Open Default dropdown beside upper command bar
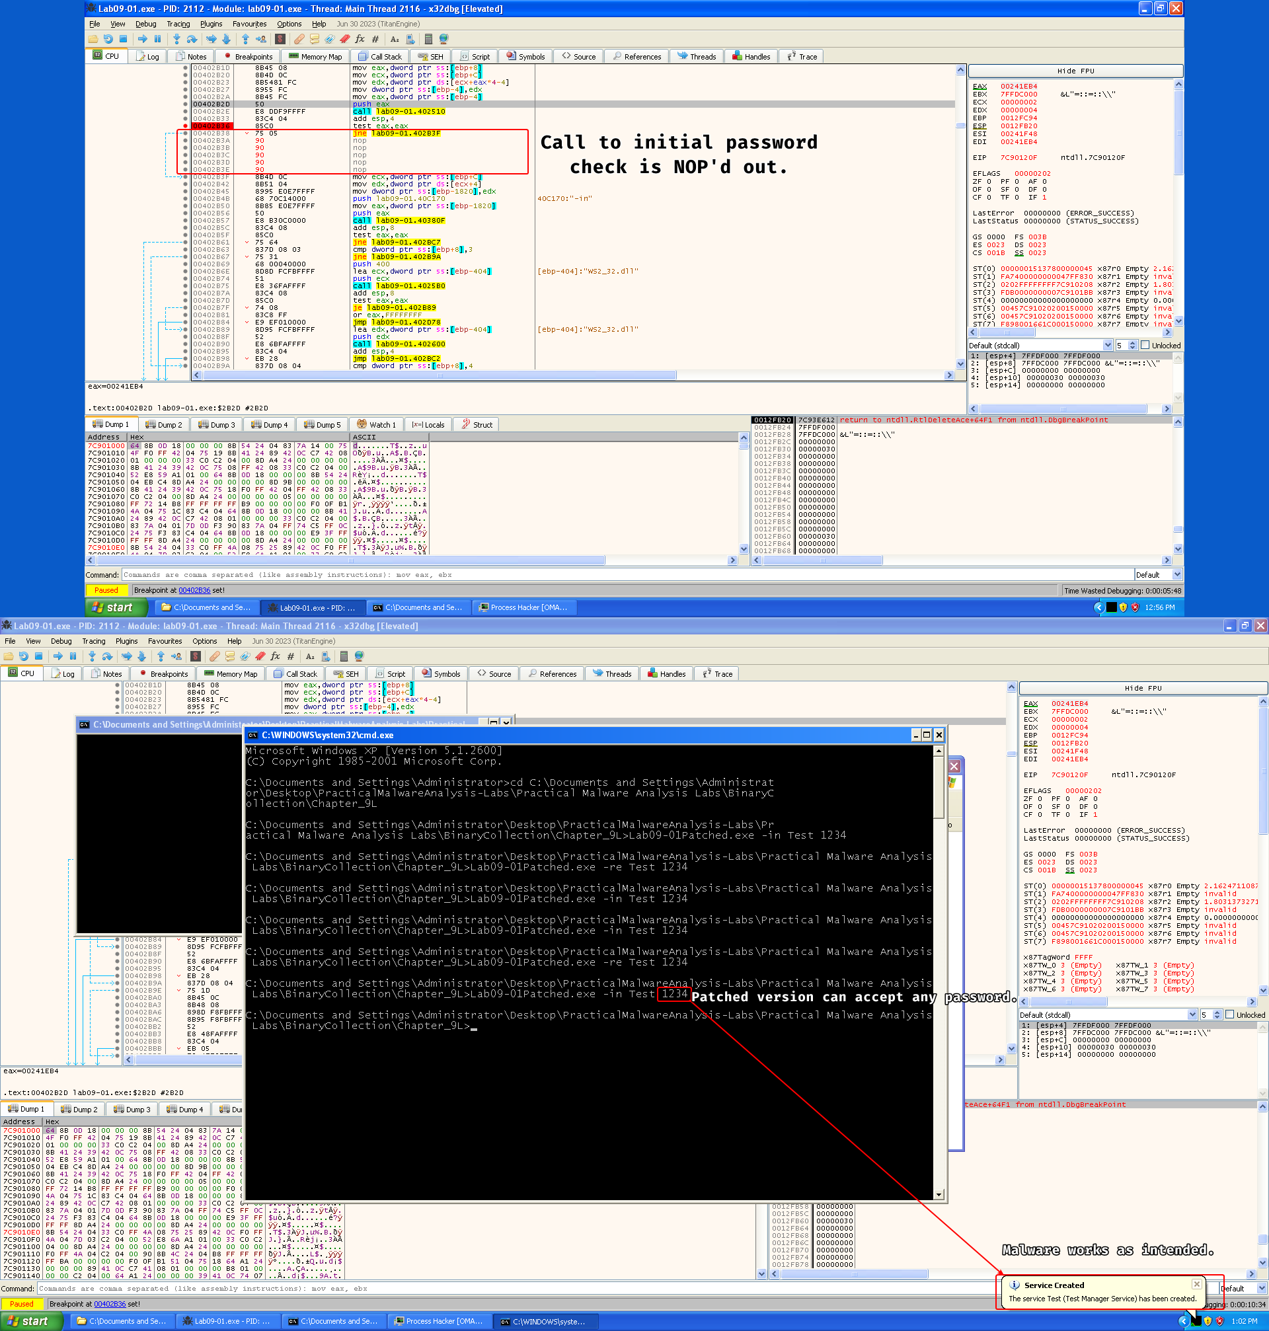The height and width of the screenshot is (1331, 1269). click(1176, 575)
